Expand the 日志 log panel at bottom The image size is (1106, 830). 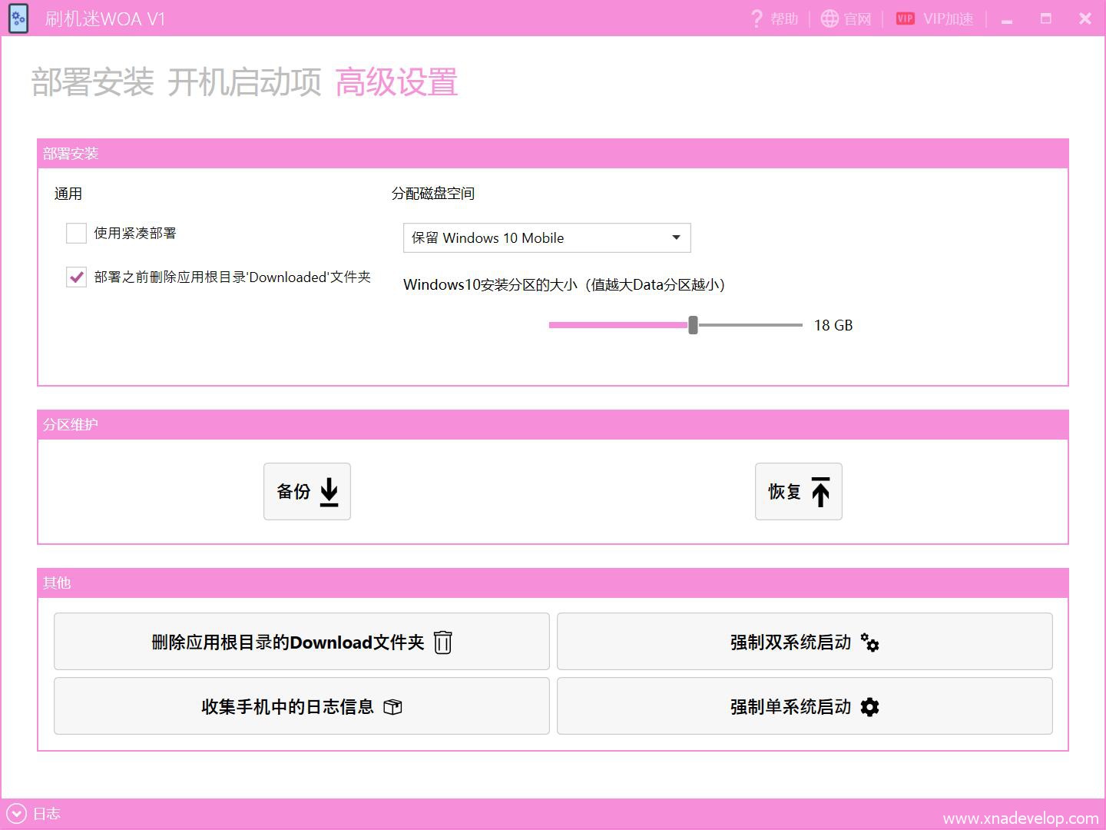point(16,814)
